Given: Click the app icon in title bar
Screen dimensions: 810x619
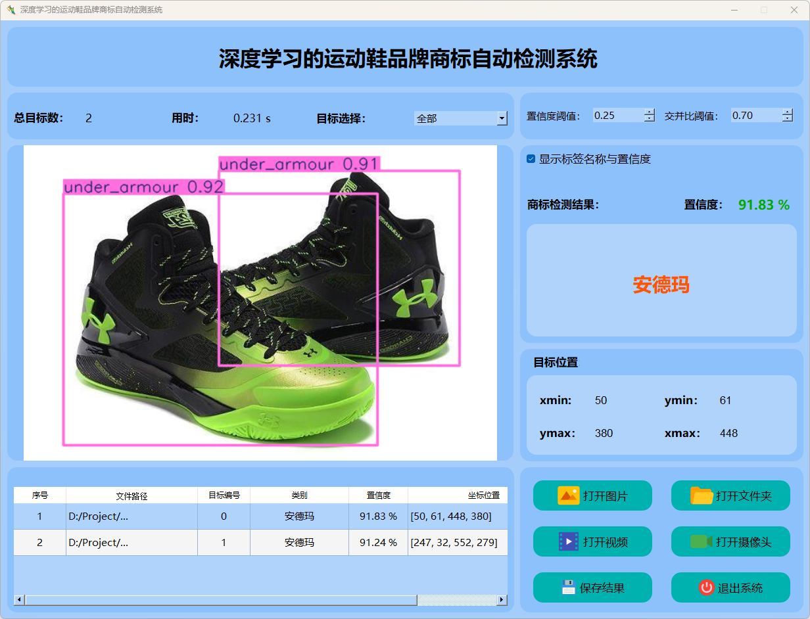Looking at the screenshot, I should [11, 10].
